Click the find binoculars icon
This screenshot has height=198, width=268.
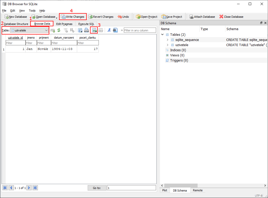coord(115,30)
